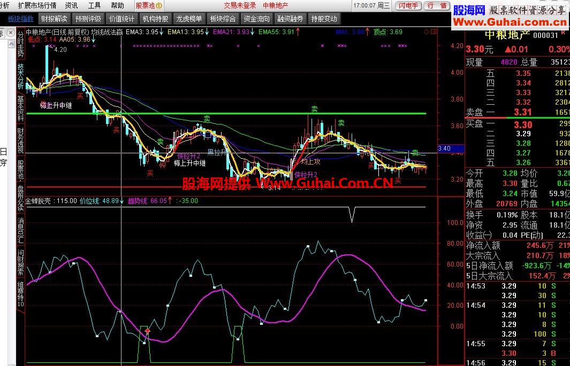Switch to the 龙虎榜单 tab
Viewport: 570px width, 366px height.
tap(189, 19)
